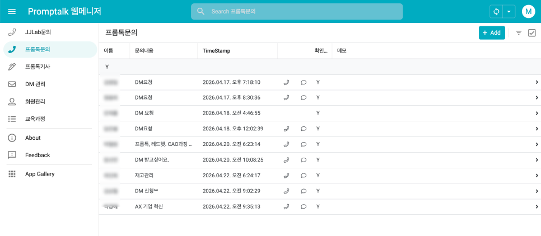Image resolution: width=541 pixels, height=236 pixels.
Task: Click the Search 프롬톡문의 field
Action: 297,11
